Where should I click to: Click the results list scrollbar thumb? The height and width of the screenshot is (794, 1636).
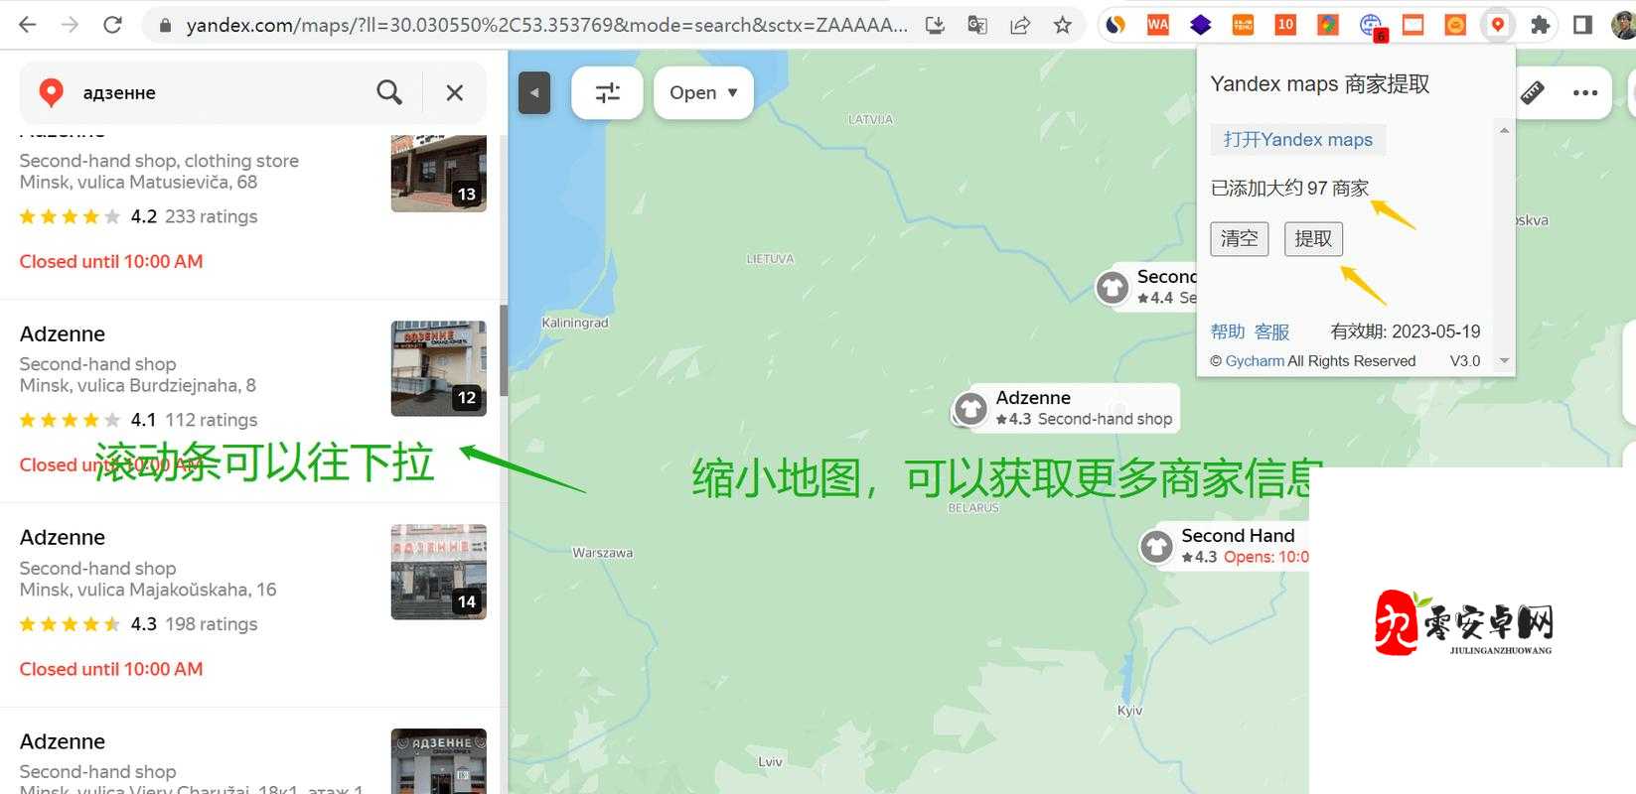click(504, 350)
